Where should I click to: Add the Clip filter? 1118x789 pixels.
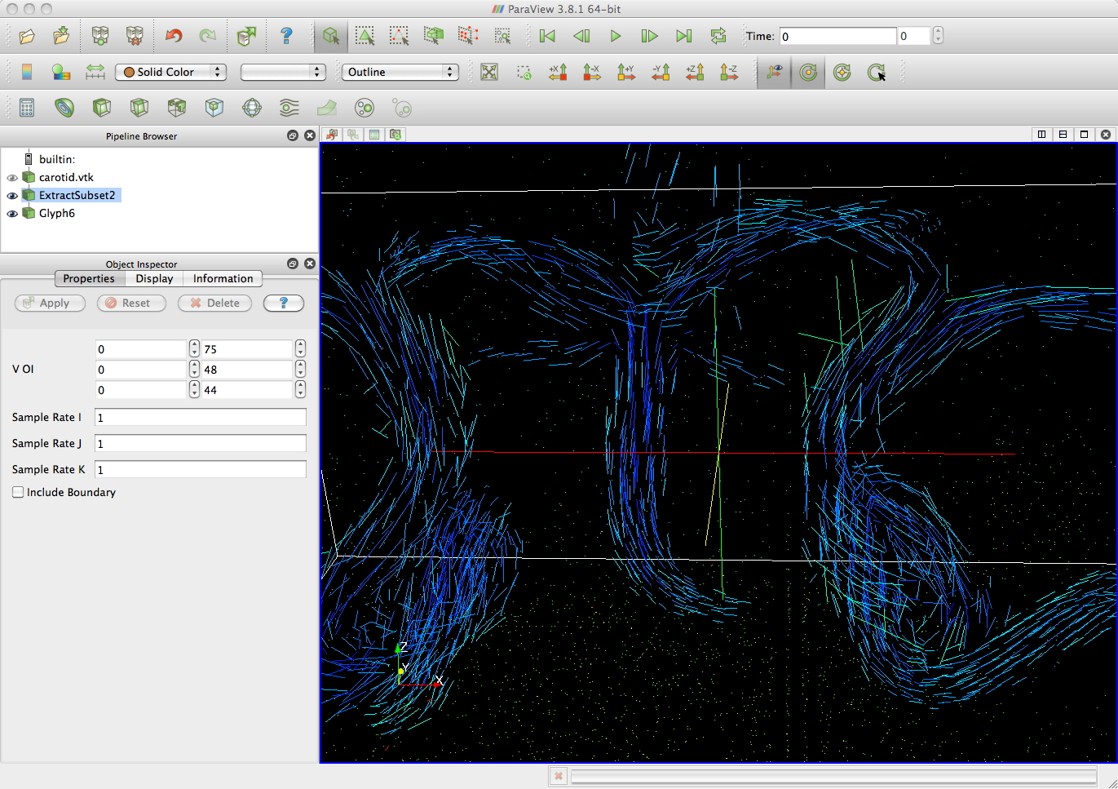[102, 108]
